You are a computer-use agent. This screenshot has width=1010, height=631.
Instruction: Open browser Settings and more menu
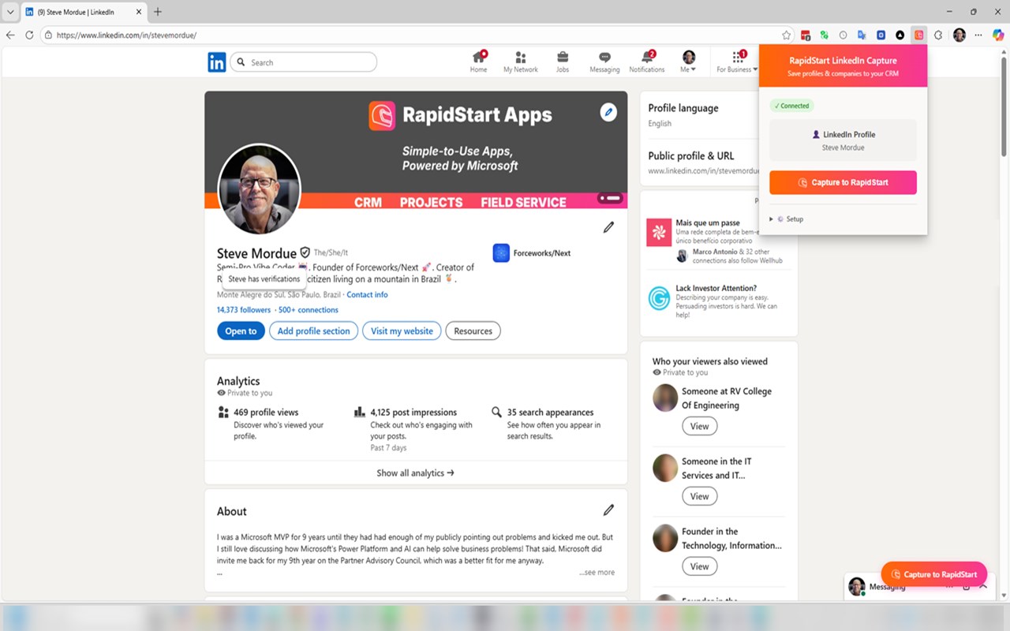tap(978, 35)
